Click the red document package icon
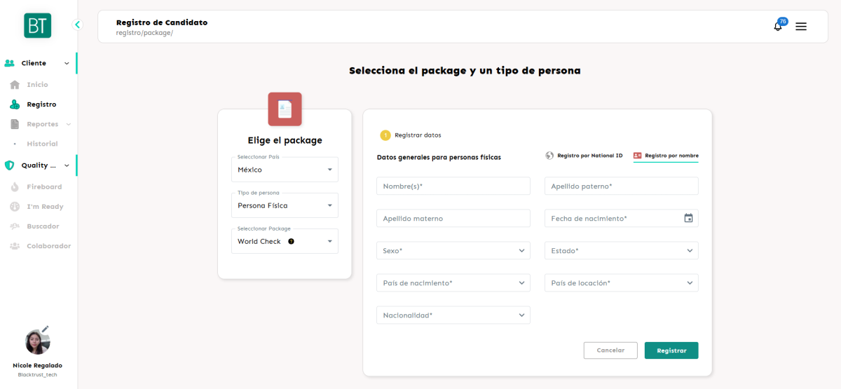This screenshot has width=841, height=389. (285, 109)
